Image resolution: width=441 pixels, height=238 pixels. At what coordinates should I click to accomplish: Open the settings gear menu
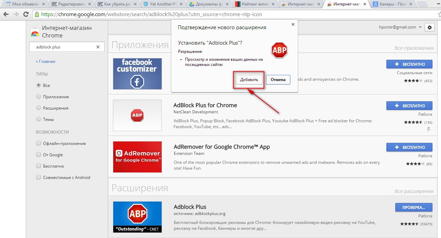point(429,27)
